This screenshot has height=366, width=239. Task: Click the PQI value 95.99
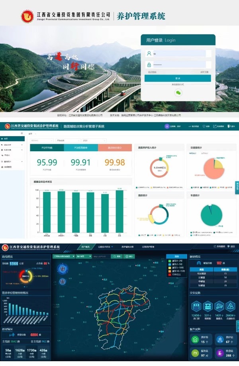tap(47, 162)
